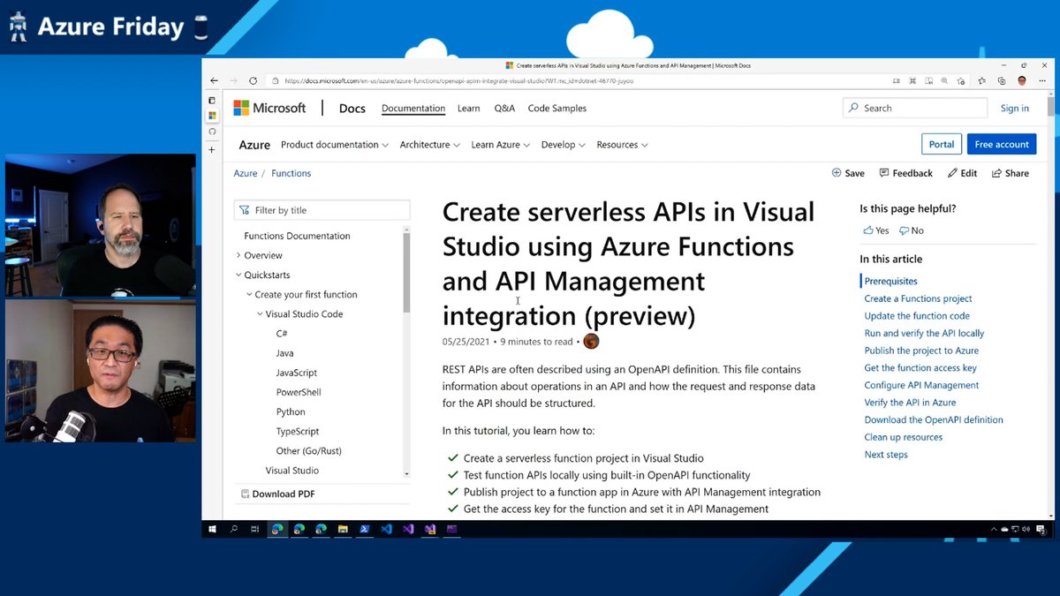
Task: Open Functions Documentation tree item
Action: pos(297,236)
